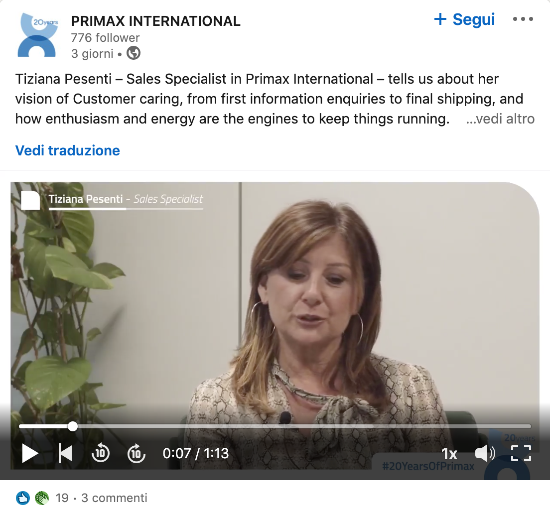
Task: Click the globe public visibility icon
Action: [134, 53]
